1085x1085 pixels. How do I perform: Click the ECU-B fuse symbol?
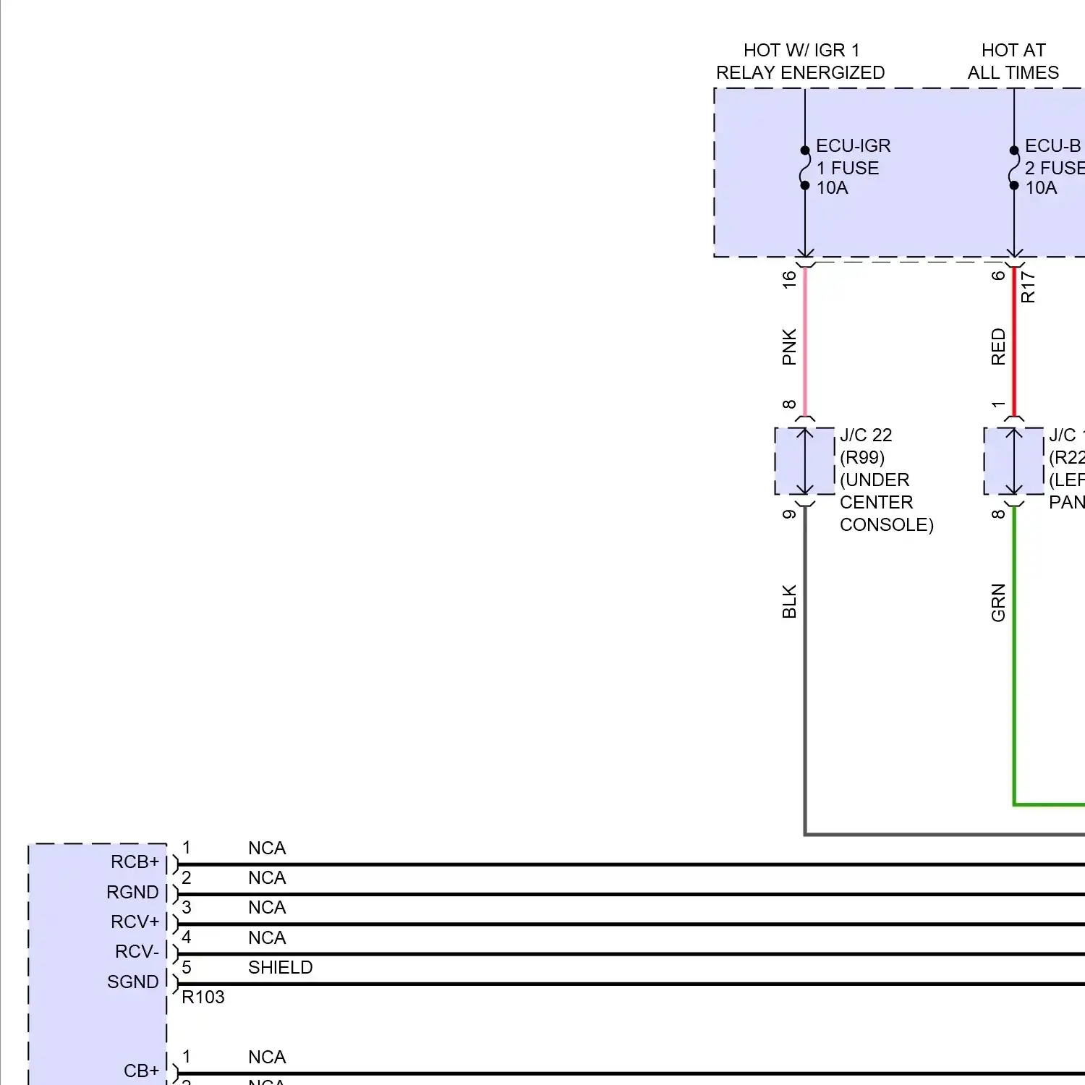click(x=1013, y=168)
